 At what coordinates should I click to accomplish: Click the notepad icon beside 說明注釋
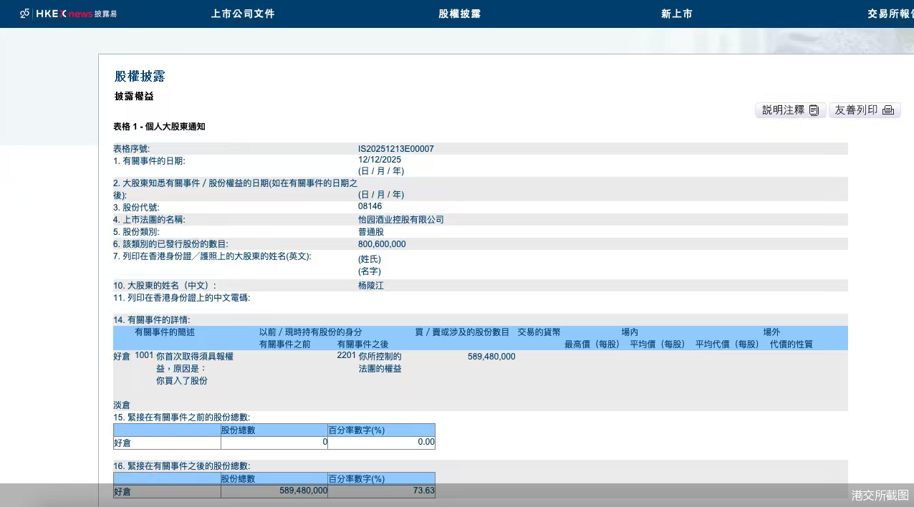click(x=814, y=110)
